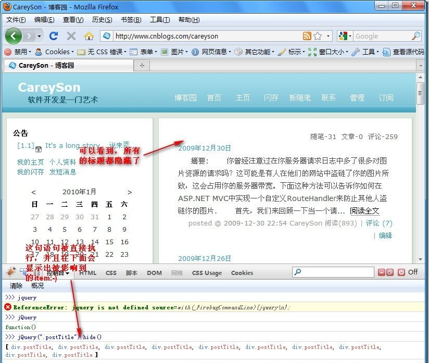429x363 pixels.
Task: Open the 我的主页 sidebar link
Action: pyautogui.click(x=30, y=162)
